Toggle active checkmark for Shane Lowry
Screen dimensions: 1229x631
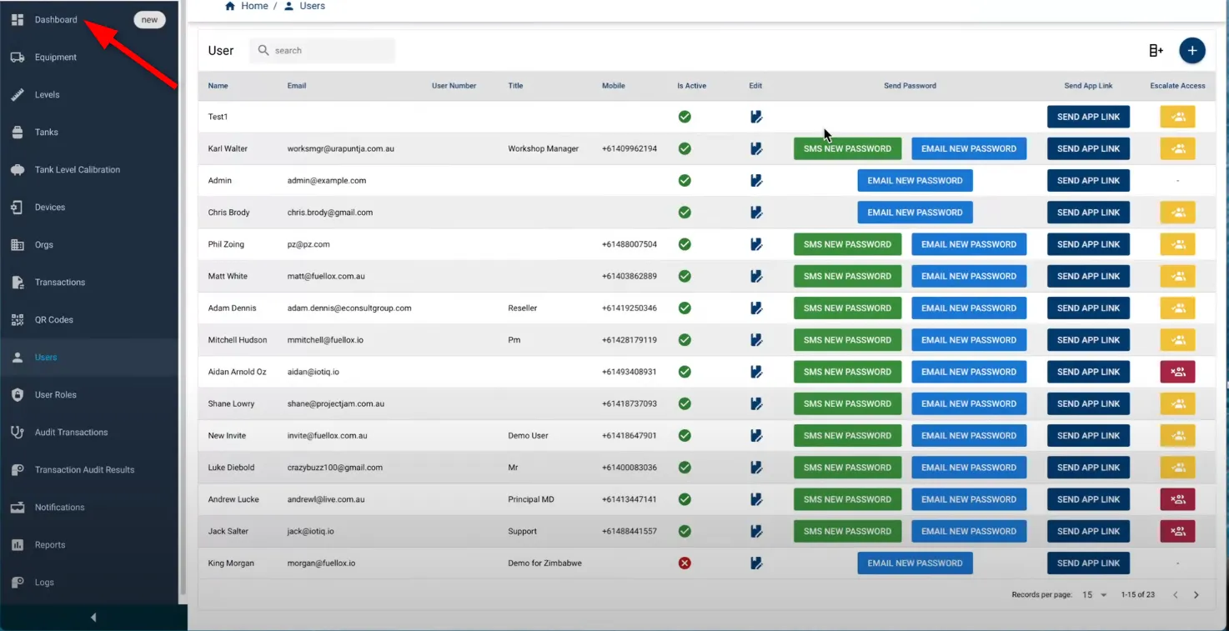point(685,404)
